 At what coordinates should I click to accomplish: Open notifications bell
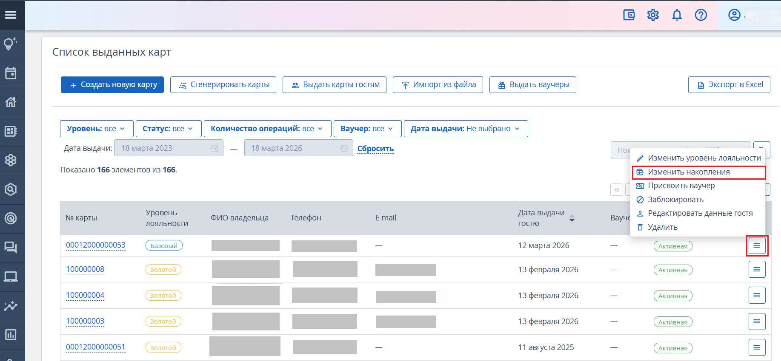[x=677, y=15]
